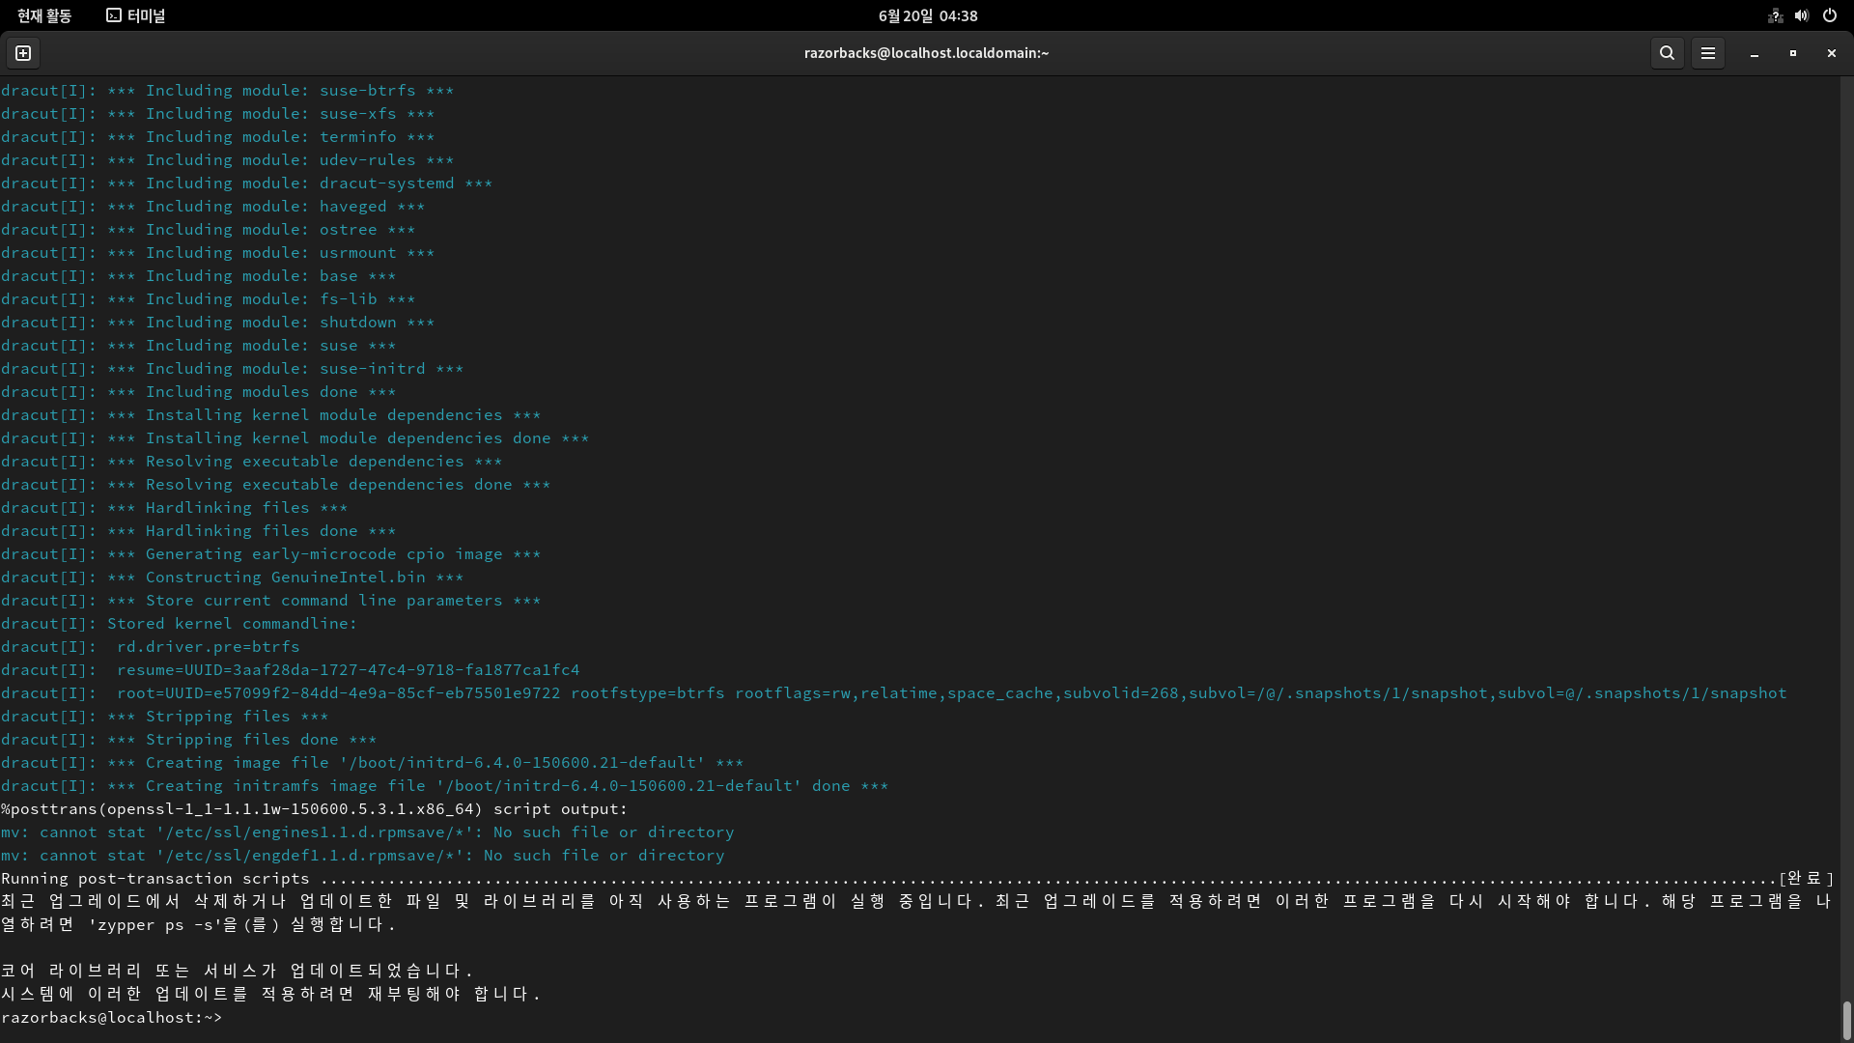Open the 터미널 app menu
The image size is (1854, 1043).
(136, 15)
